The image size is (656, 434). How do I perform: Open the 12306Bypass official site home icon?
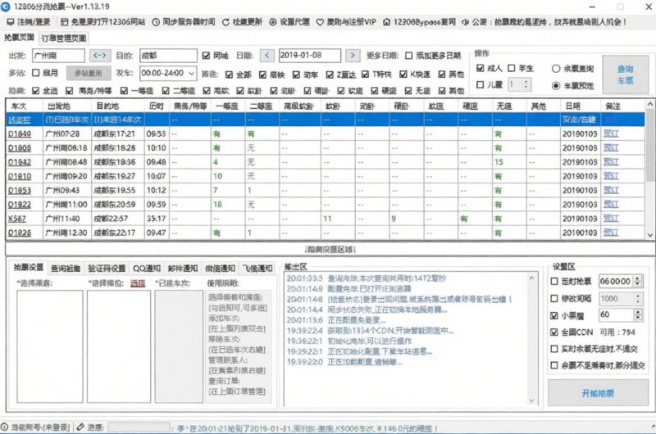coord(386,22)
